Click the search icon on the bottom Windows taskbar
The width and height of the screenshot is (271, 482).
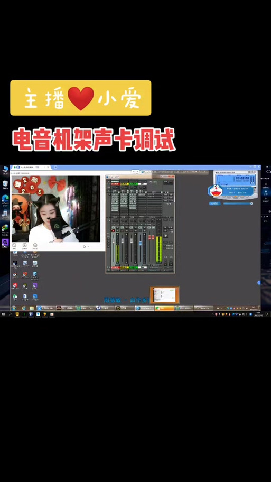pyautogui.click(x=10, y=314)
